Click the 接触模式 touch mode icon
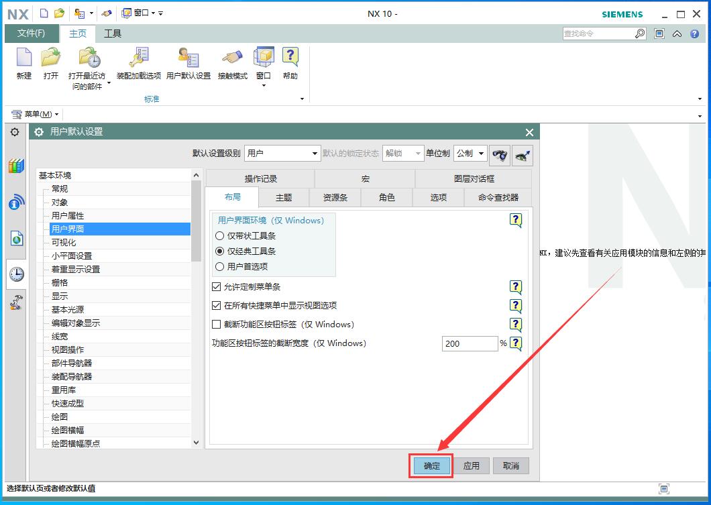 click(232, 59)
